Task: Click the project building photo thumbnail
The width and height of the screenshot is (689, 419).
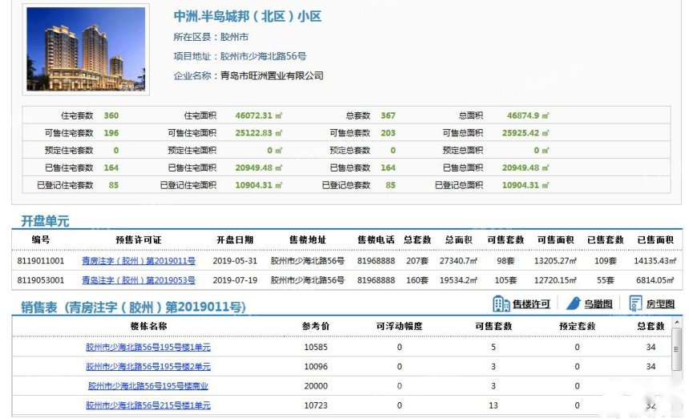Action: pos(86,50)
